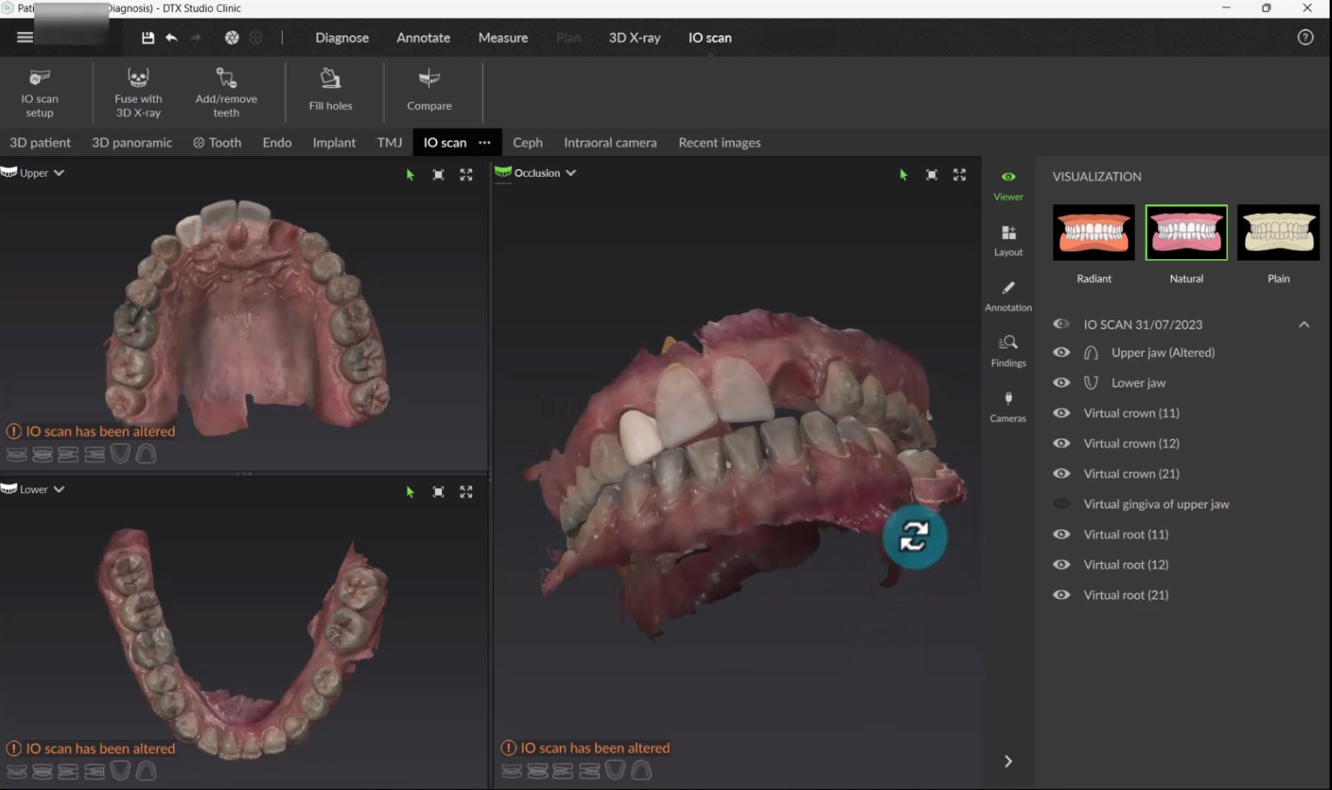Click the aperture snapshot icon
Image resolution: width=1332 pixels, height=790 pixels.
[x=231, y=38]
